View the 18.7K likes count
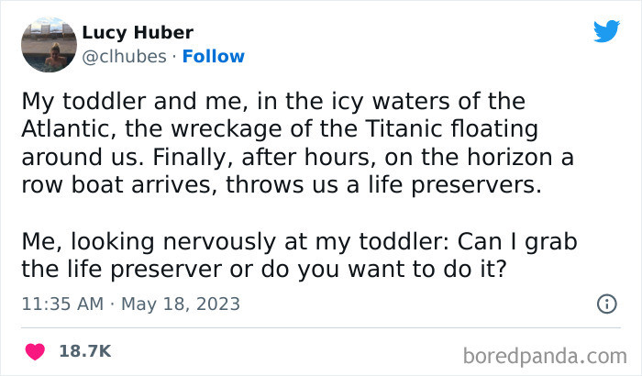642x376 pixels. [84, 350]
